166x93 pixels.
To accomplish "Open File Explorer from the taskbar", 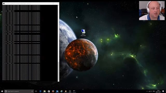I will (45, 91).
